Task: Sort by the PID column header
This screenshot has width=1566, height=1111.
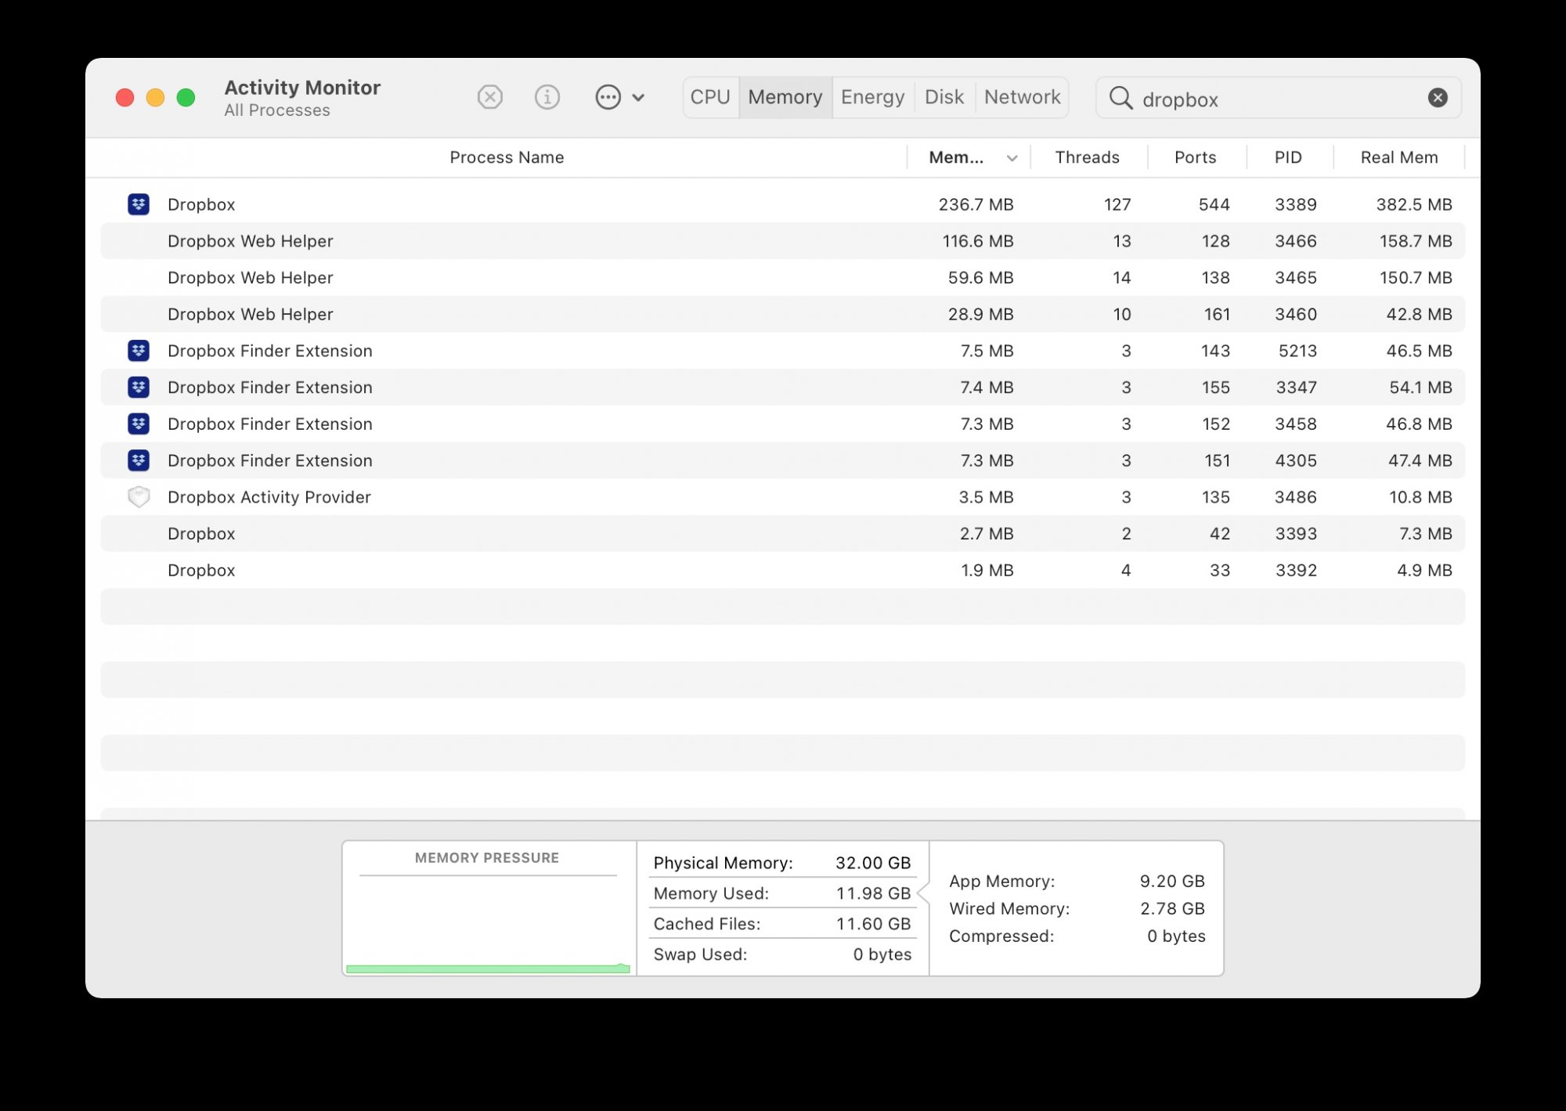Action: point(1288,157)
